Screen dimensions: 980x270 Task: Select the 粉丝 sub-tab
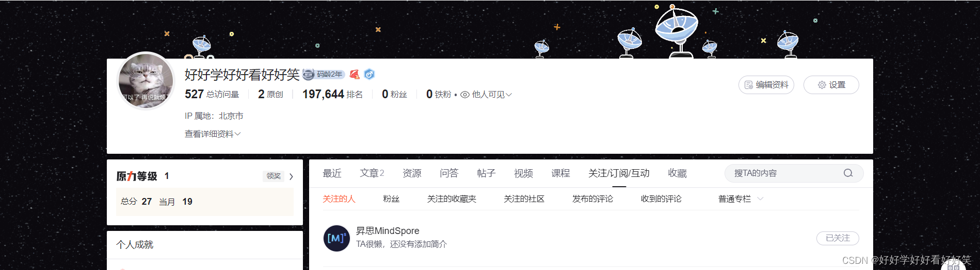point(391,199)
